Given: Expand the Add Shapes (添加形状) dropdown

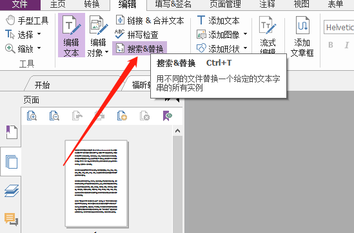Looking at the screenshot, I should (245, 48).
